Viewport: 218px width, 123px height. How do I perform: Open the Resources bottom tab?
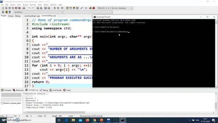point(18,90)
